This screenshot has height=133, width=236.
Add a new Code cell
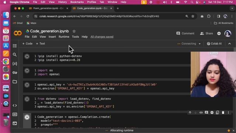pos(27,44)
